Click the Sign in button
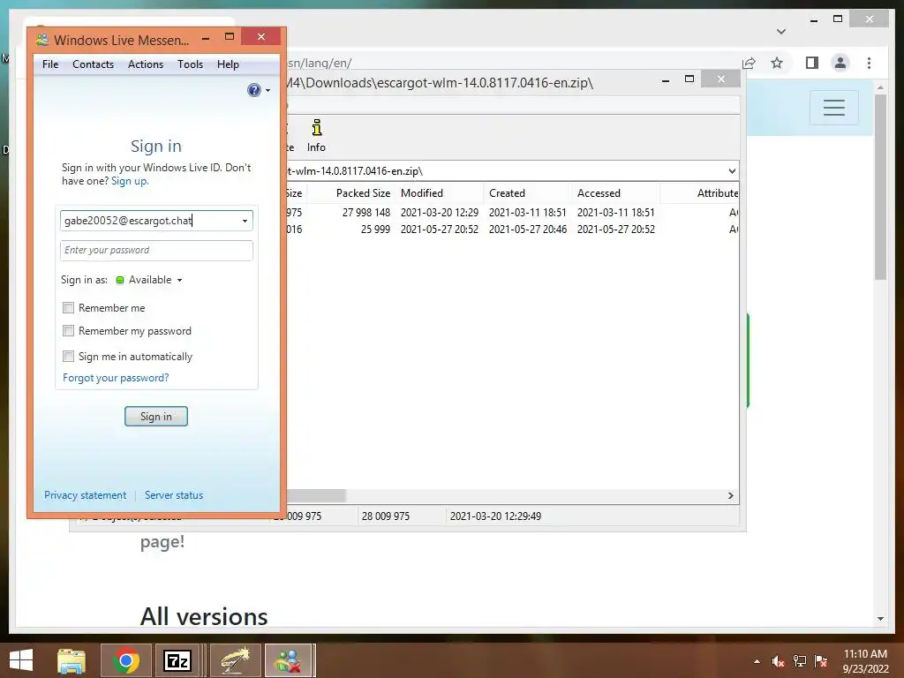This screenshot has width=904, height=678. [x=156, y=417]
